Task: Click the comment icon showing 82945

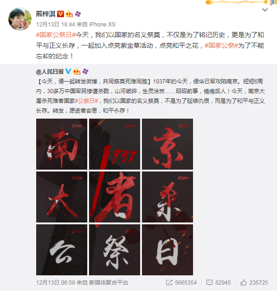Action: point(209,283)
